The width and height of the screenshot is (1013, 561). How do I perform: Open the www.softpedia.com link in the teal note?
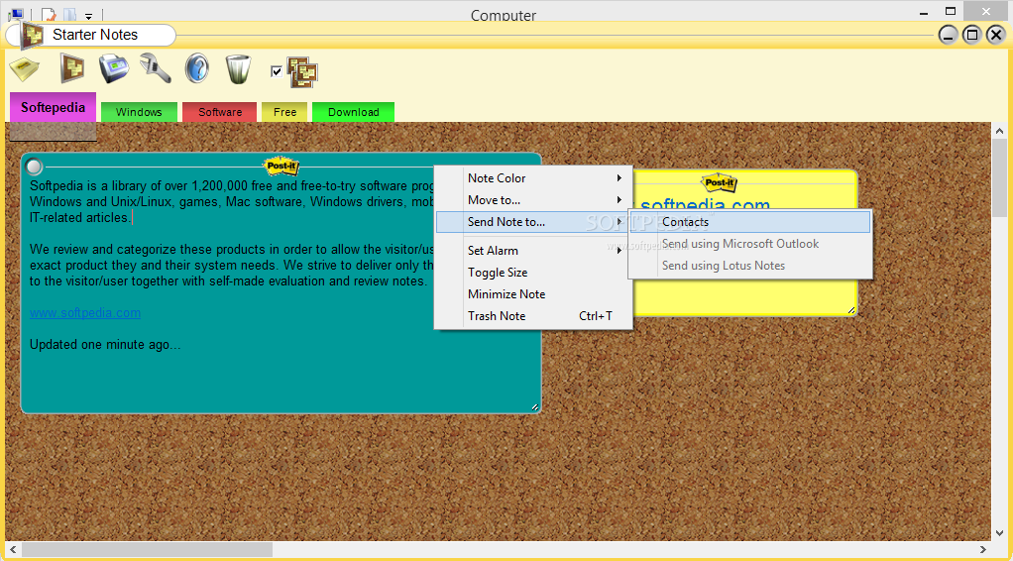click(x=85, y=313)
